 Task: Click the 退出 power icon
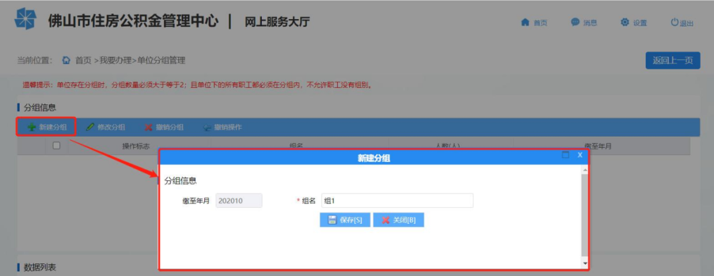(674, 22)
